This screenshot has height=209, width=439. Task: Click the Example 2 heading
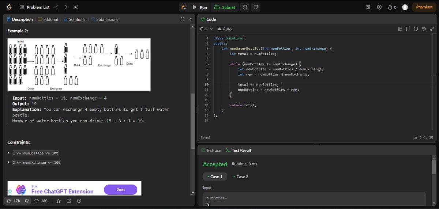tap(18, 31)
